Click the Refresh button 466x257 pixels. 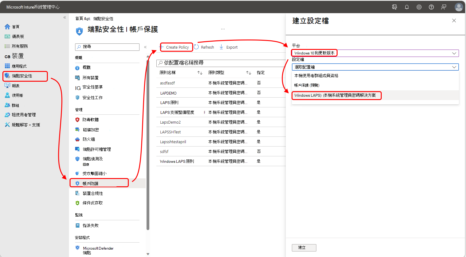pyautogui.click(x=204, y=47)
